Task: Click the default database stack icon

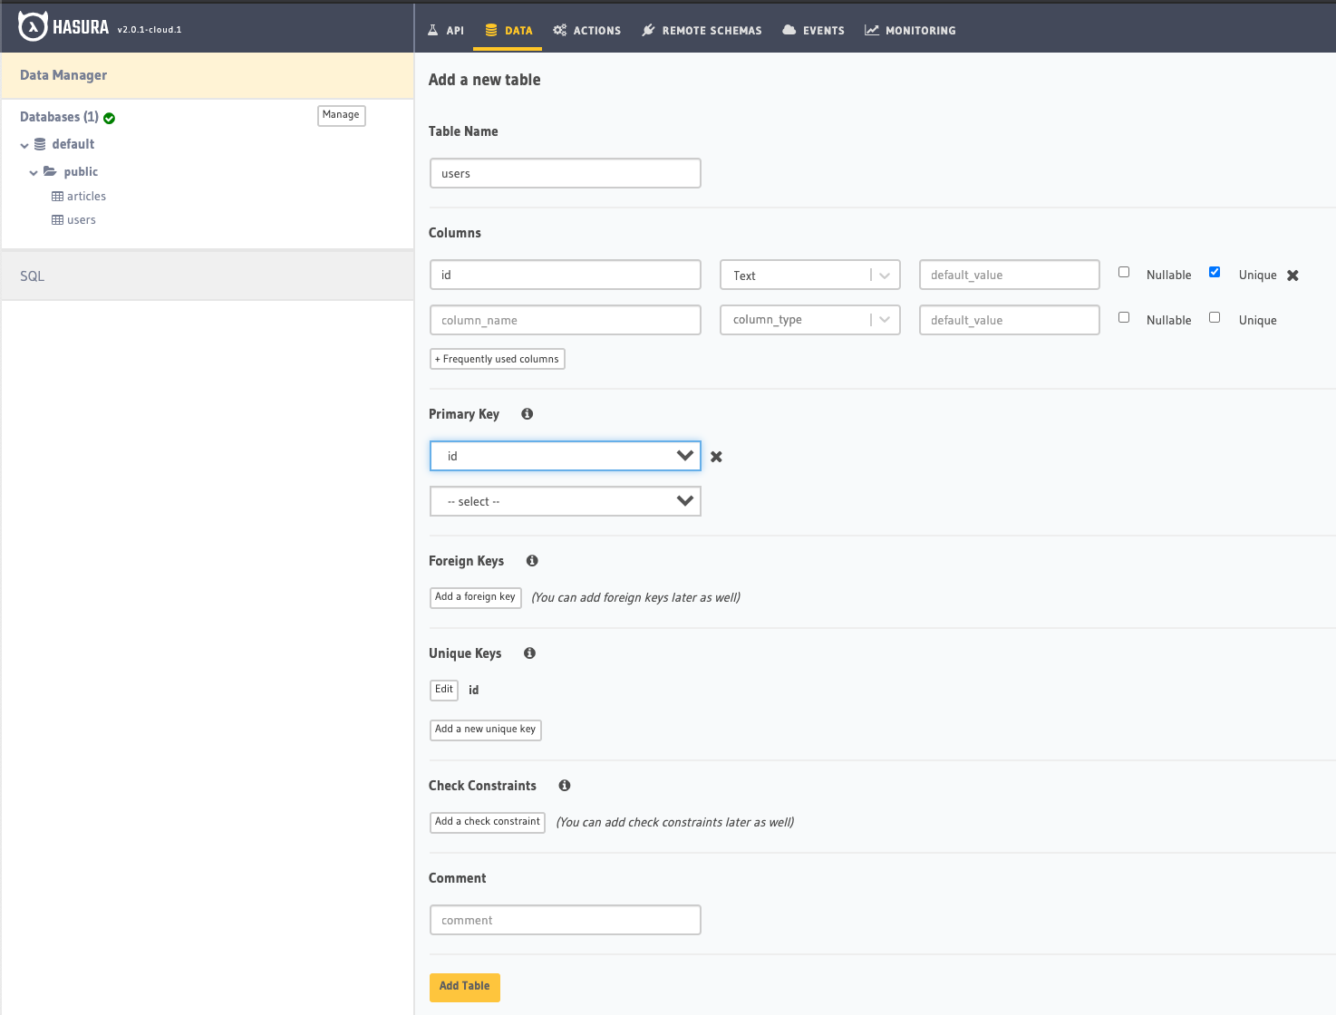Action: point(40,144)
